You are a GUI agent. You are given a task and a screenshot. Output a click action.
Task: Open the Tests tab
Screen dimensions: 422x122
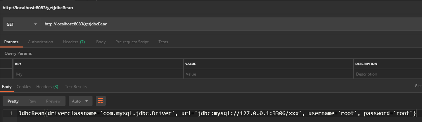[x=163, y=42]
